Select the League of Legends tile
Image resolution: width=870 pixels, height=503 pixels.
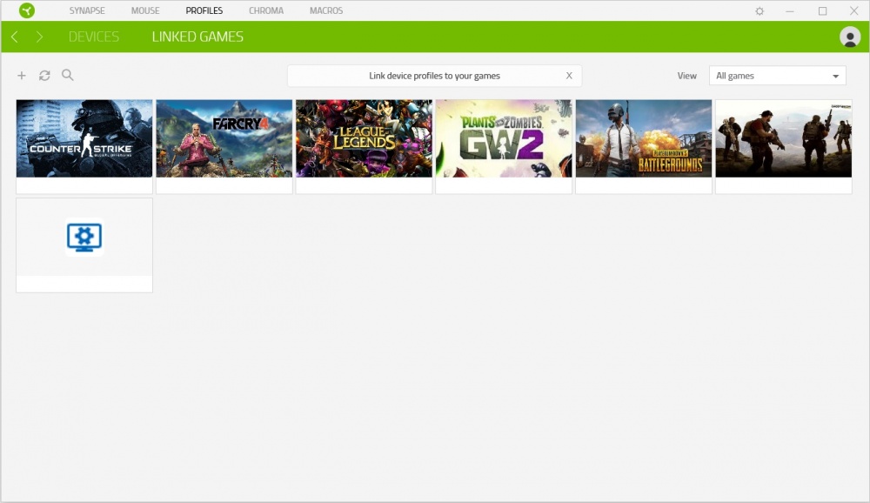click(364, 146)
